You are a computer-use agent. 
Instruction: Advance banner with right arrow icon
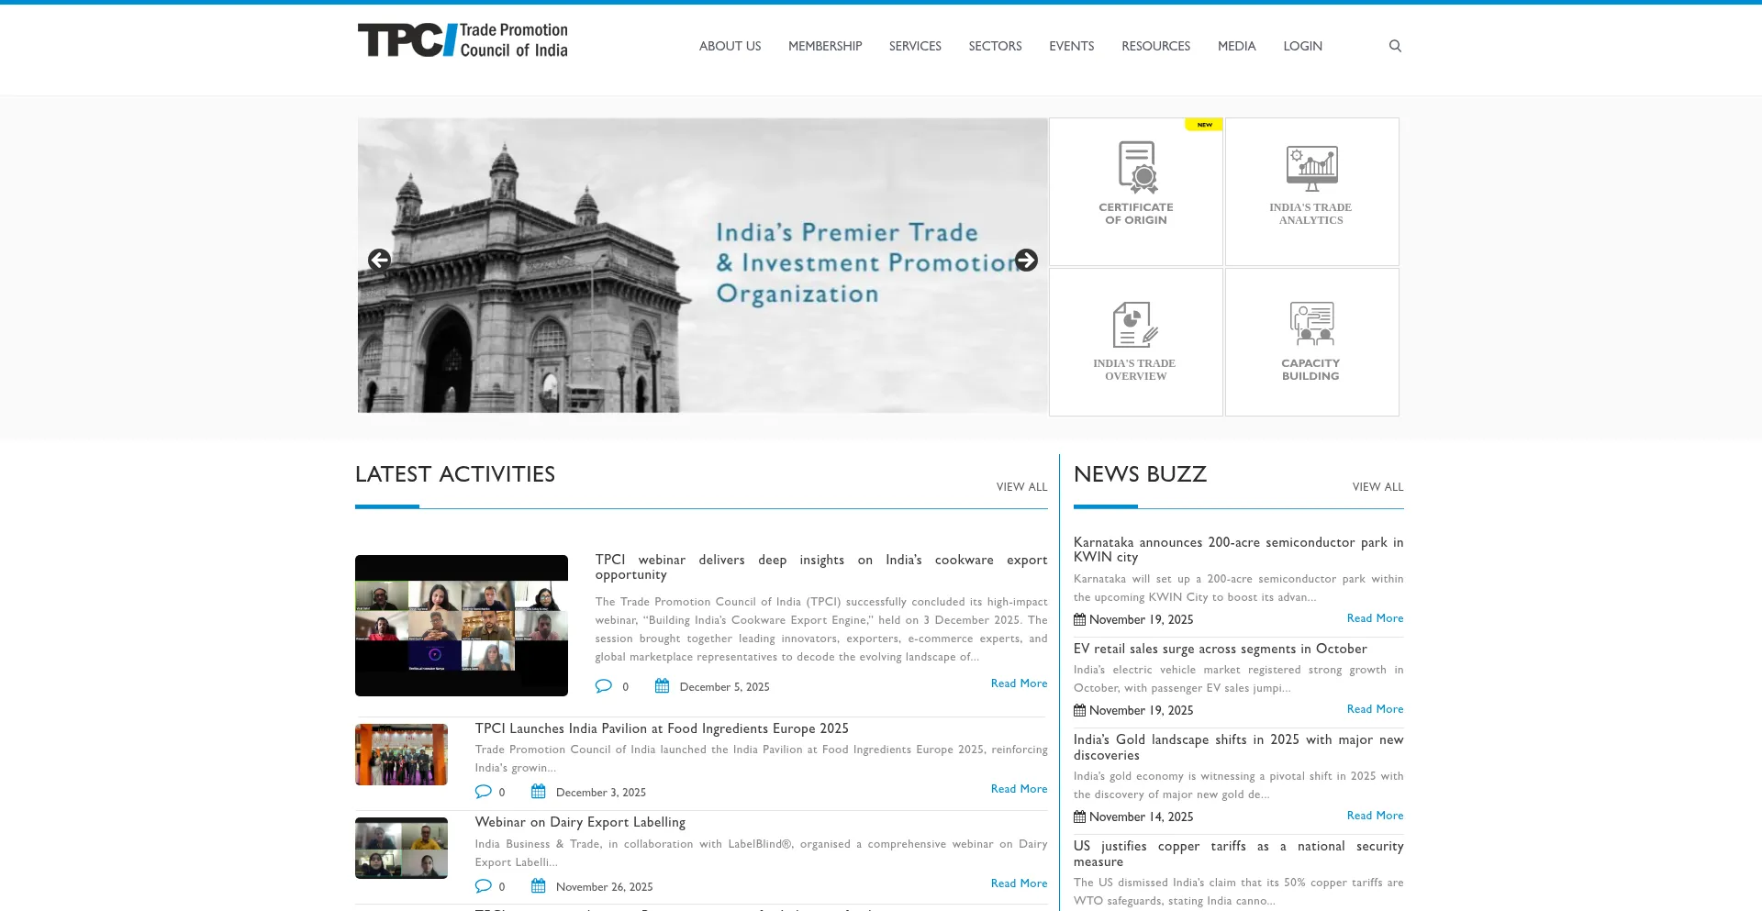(x=1026, y=261)
